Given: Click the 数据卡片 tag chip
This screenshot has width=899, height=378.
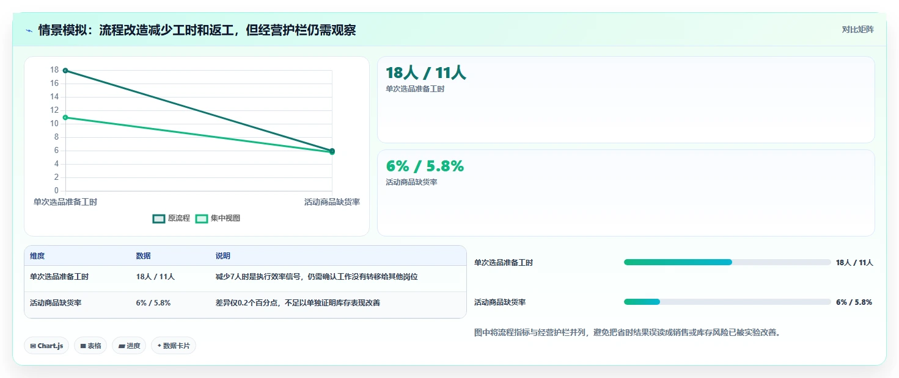Looking at the screenshot, I should [x=174, y=346].
